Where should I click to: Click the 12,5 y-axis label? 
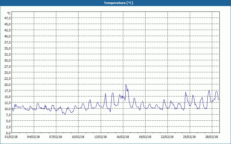(8, 103)
